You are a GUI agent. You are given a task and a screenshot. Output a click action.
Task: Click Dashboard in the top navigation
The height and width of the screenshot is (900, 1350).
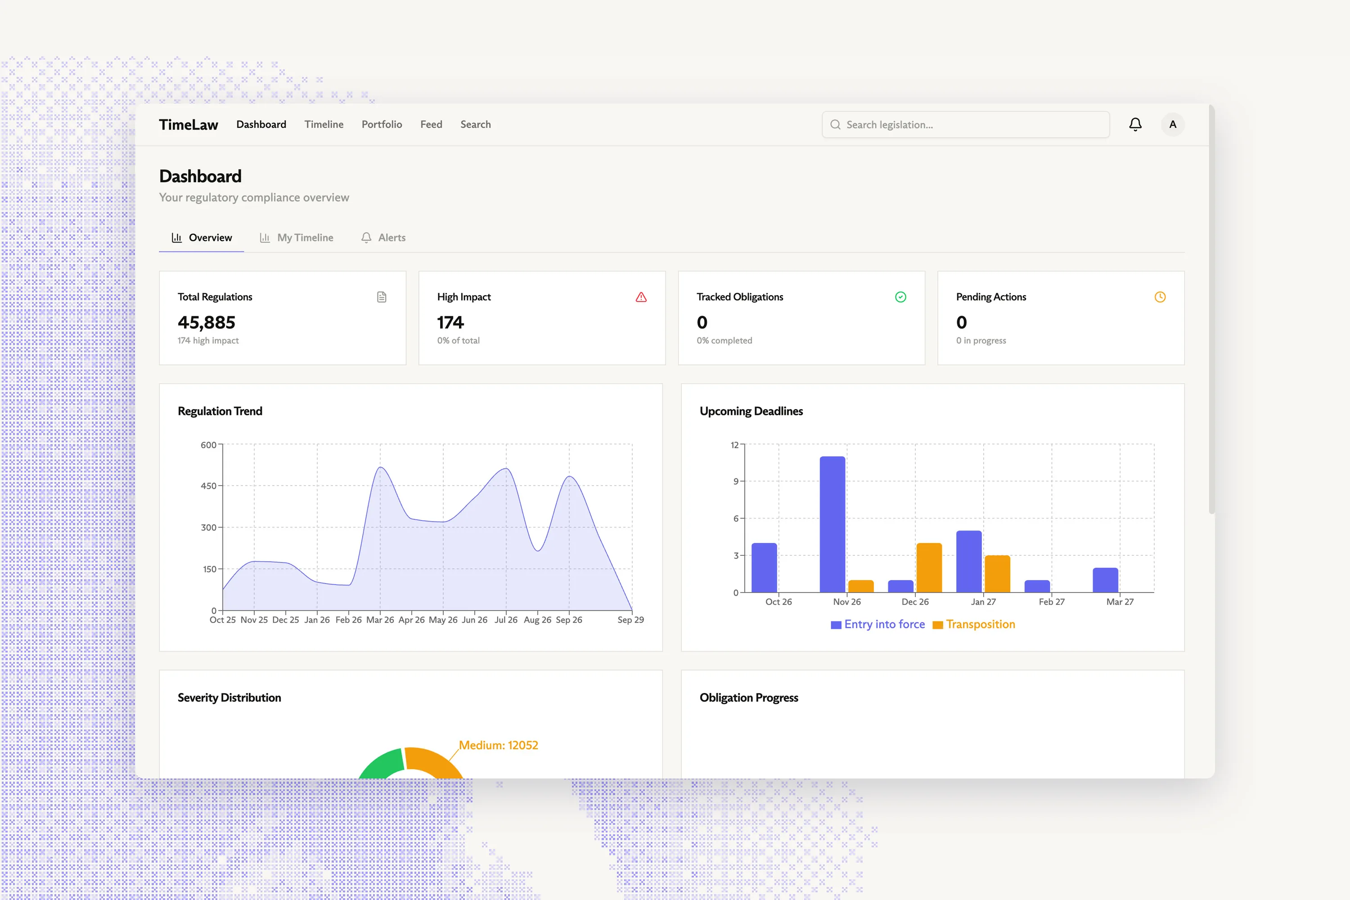tap(261, 125)
